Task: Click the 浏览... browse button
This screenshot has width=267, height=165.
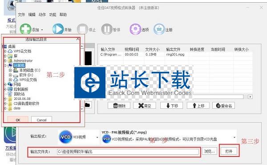Action: pos(210,151)
